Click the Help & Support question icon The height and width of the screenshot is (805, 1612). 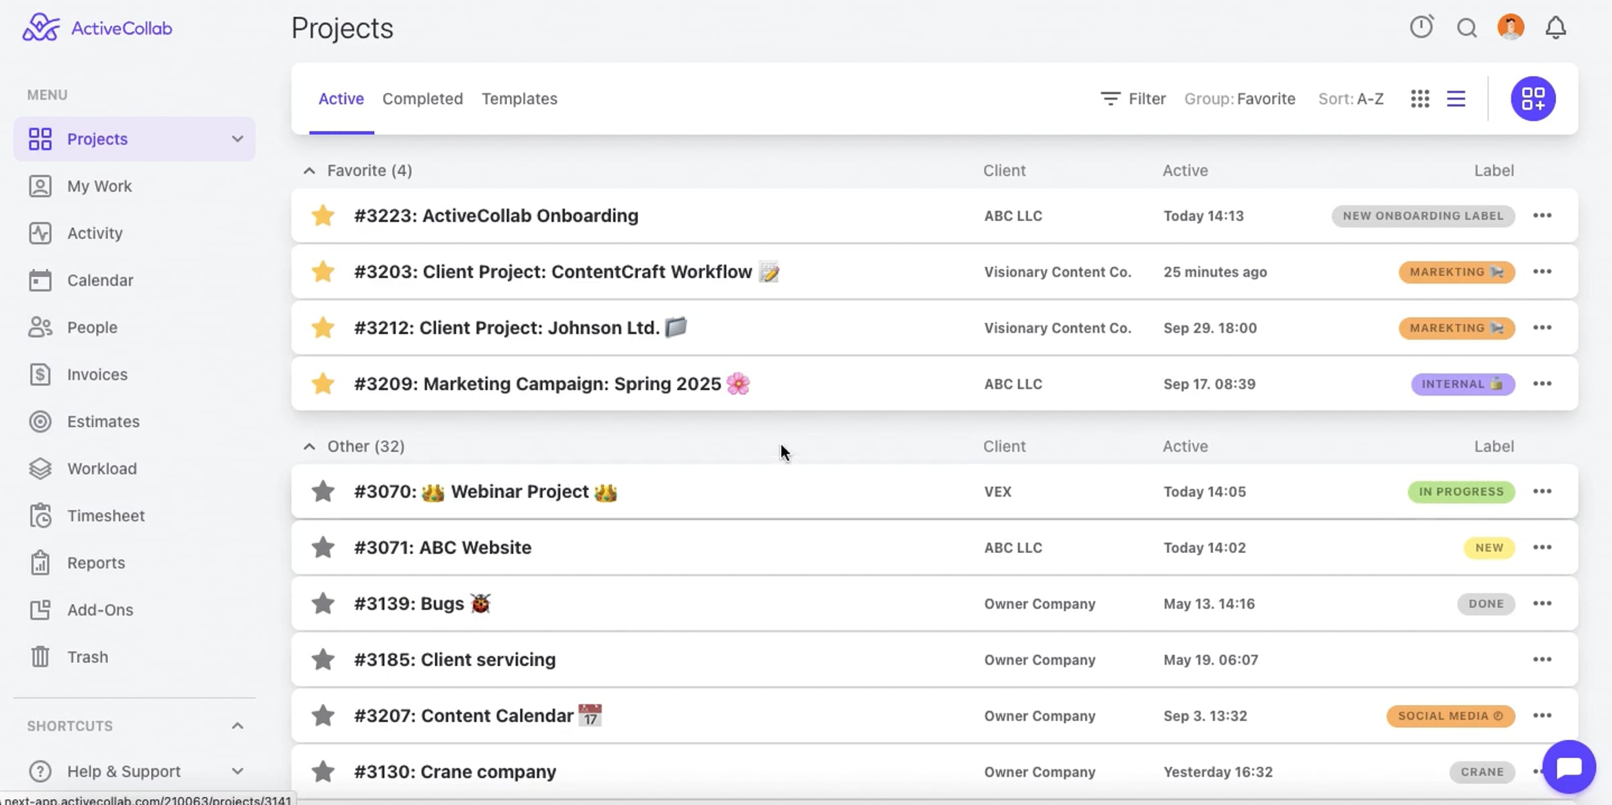(40, 771)
